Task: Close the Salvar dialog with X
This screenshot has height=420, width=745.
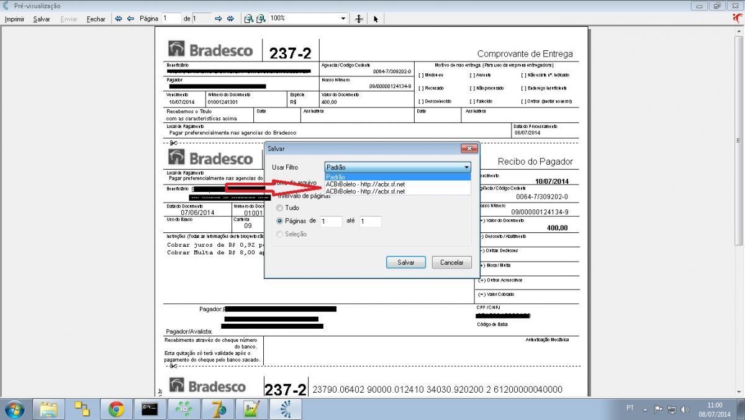Action: [469, 148]
